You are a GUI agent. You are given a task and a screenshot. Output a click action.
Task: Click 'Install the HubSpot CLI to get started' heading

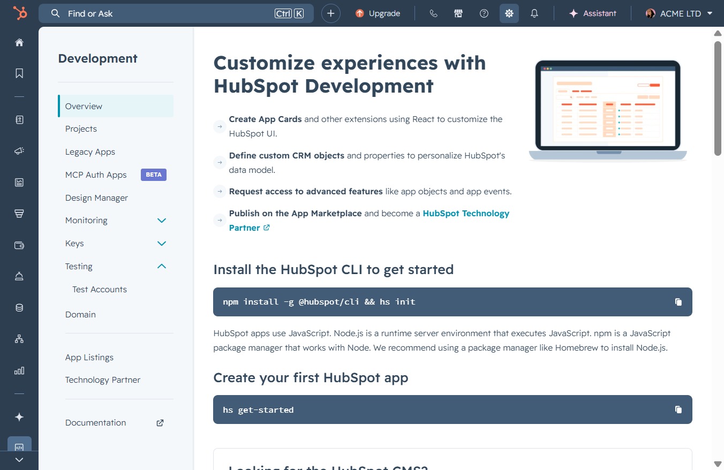coord(333,269)
